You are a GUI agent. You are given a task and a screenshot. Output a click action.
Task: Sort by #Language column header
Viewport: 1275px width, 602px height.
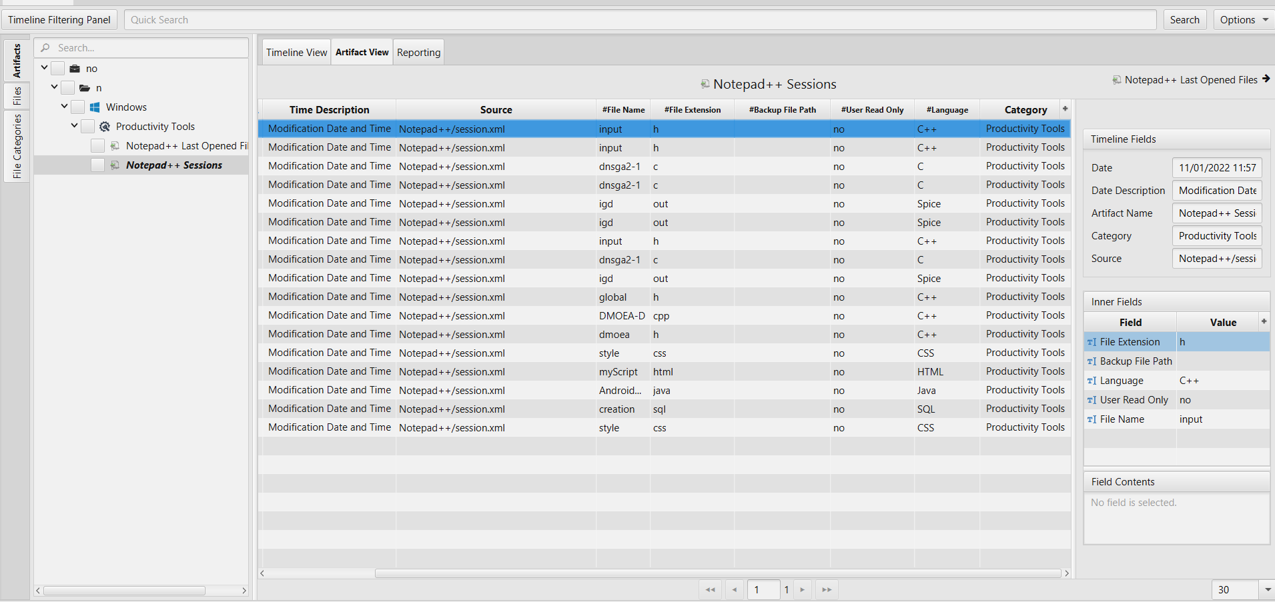tap(947, 110)
